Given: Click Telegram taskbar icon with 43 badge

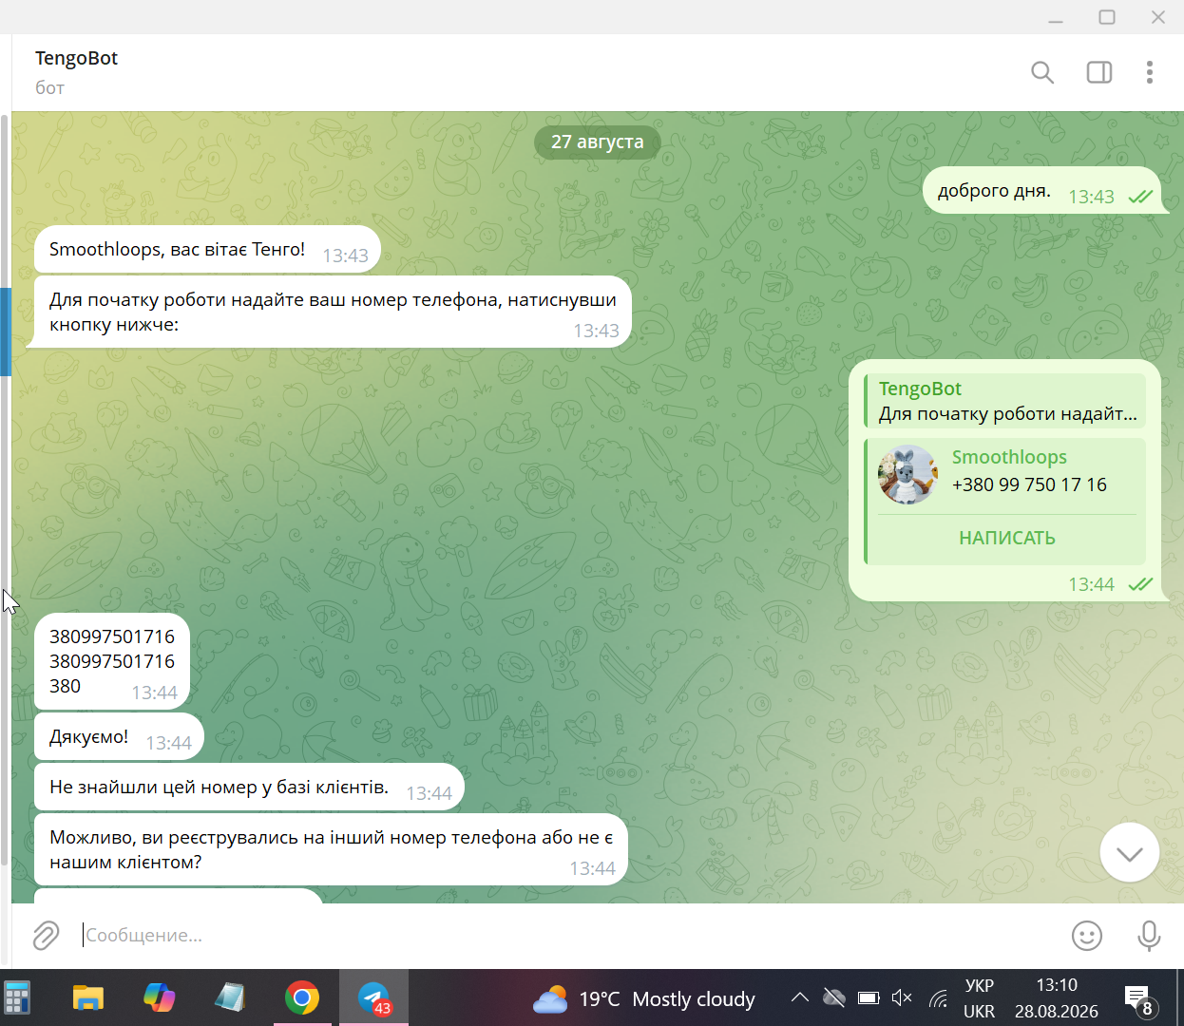Looking at the screenshot, I should [373, 998].
